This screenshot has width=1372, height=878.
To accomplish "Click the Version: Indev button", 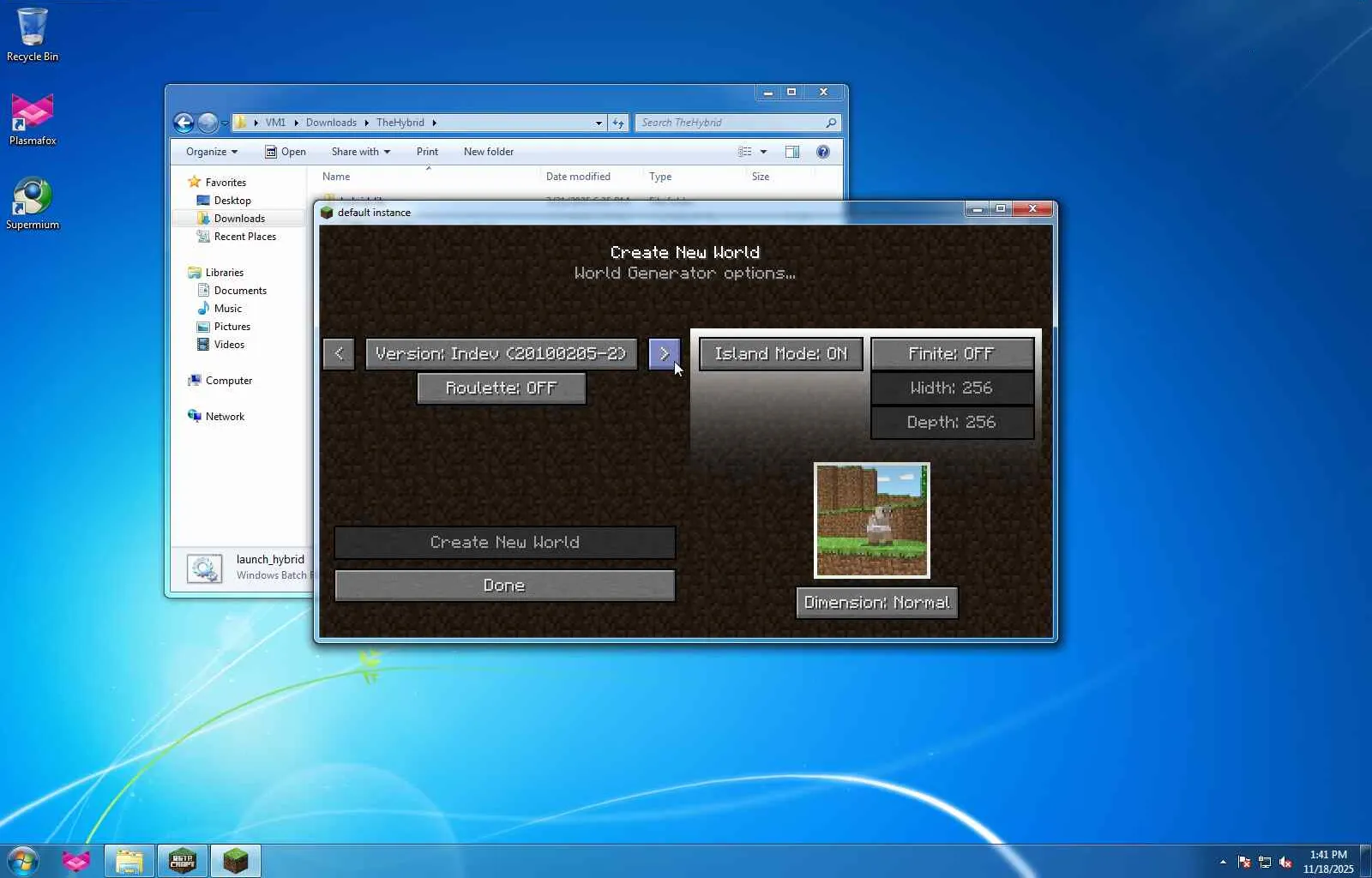I will coord(502,354).
